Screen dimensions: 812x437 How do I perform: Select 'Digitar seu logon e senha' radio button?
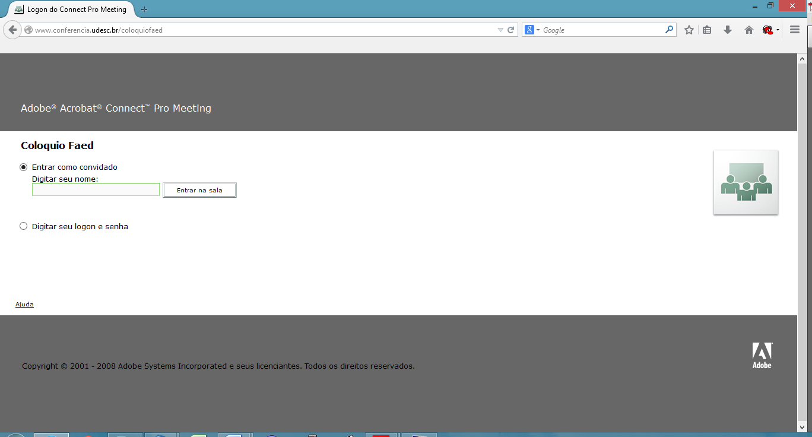click(x=24, y=226)
